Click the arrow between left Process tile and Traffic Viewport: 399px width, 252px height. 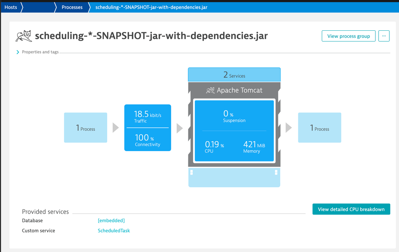116,128
